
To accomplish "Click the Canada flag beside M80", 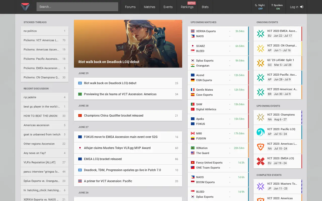I will (193, 133).
